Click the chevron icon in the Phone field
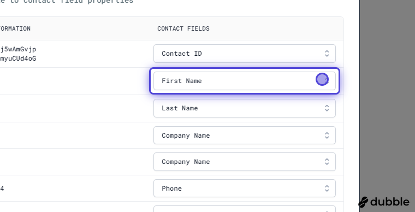 coord(327,189)
